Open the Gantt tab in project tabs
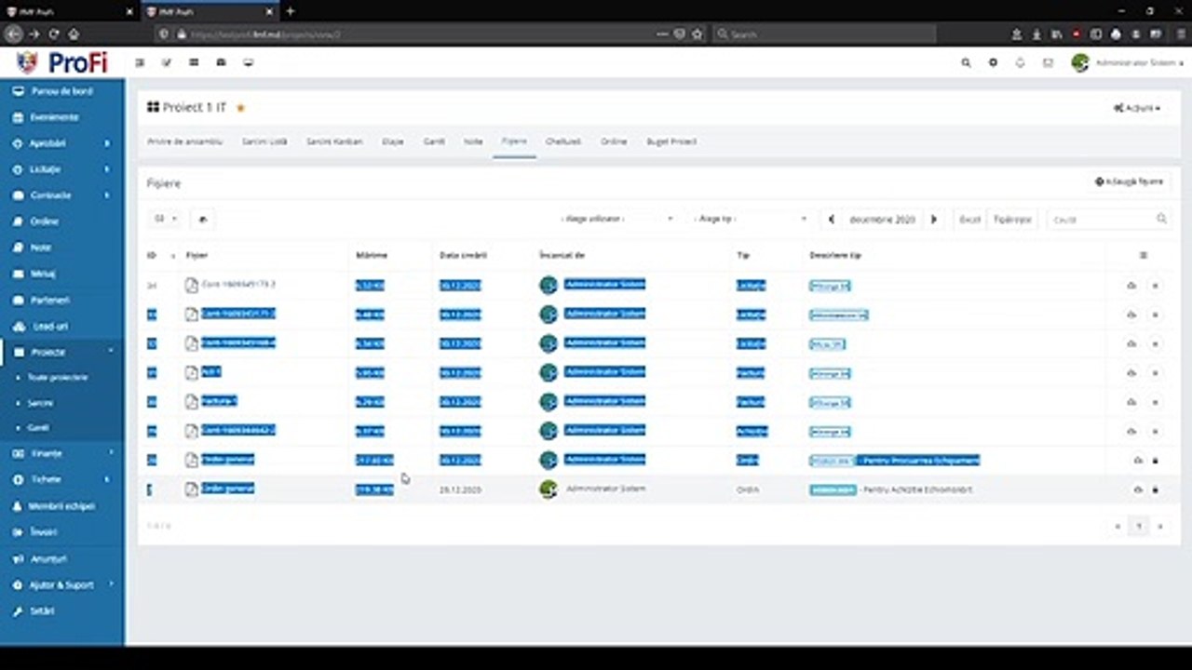 434,141
